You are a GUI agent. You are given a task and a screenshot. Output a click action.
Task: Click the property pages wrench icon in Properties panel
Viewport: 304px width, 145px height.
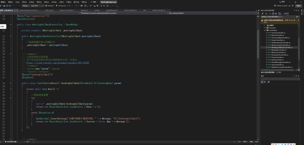tap(269, 82)
